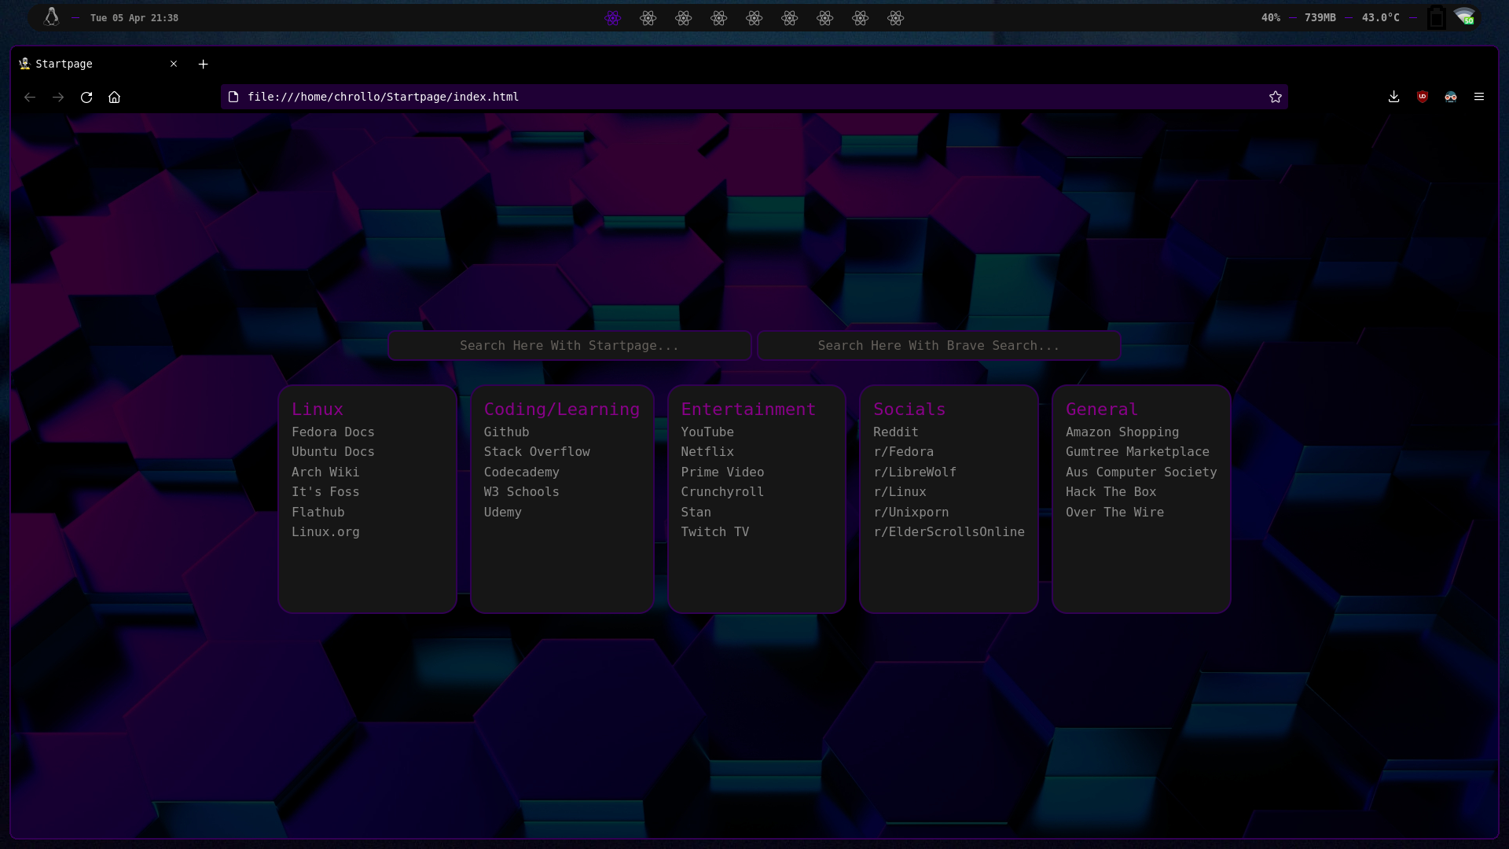This screenshot has height=849, width=1509.
Task: Click the 43.0°C temperature readout
Action: click(x=1381, y=18)
